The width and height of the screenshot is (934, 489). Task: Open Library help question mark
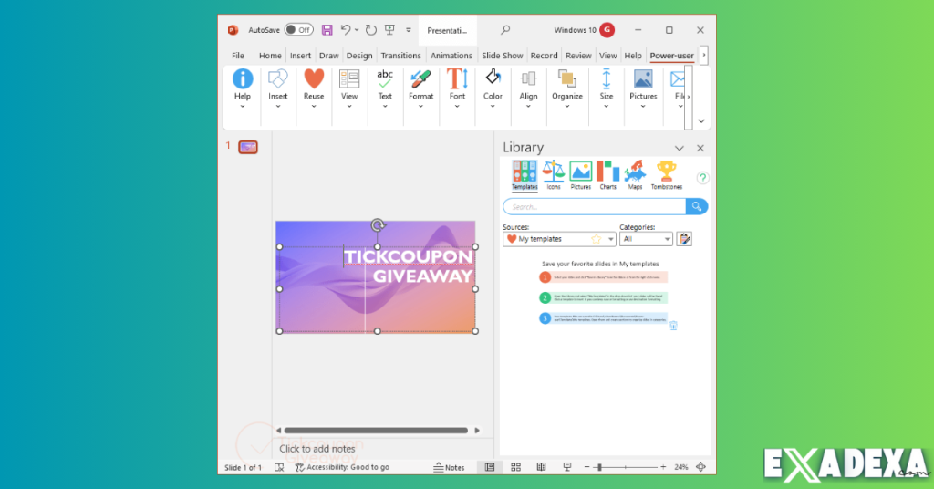tap(703, 178)
